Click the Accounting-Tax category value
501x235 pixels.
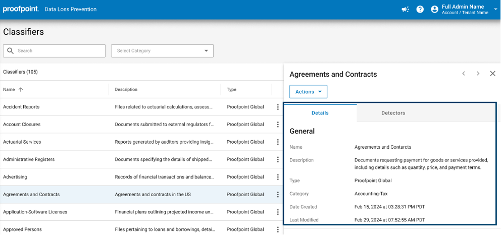click(371, 194)
